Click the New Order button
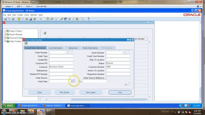 click(91, 92)
